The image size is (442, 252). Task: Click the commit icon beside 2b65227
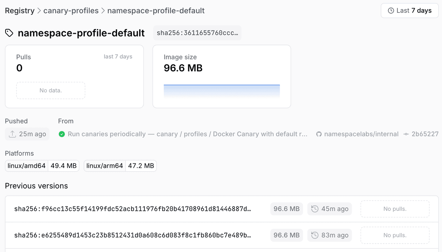click(x=406, y=134)
